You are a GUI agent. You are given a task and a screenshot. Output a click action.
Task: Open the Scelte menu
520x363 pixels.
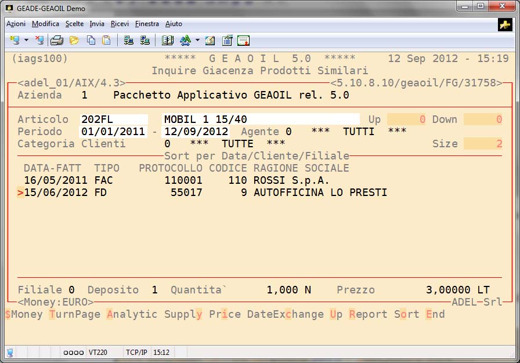click(x=74, y=24)
